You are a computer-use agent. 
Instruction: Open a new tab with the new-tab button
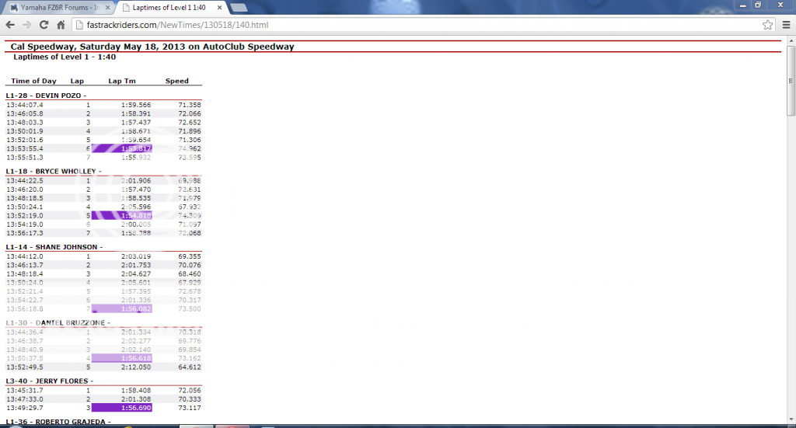(239, 8)
